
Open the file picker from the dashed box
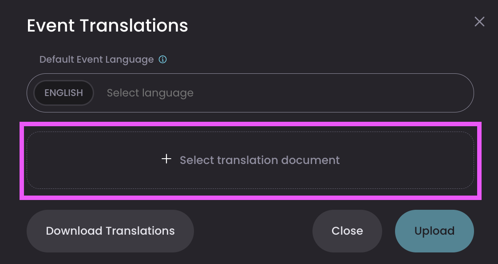250,160
